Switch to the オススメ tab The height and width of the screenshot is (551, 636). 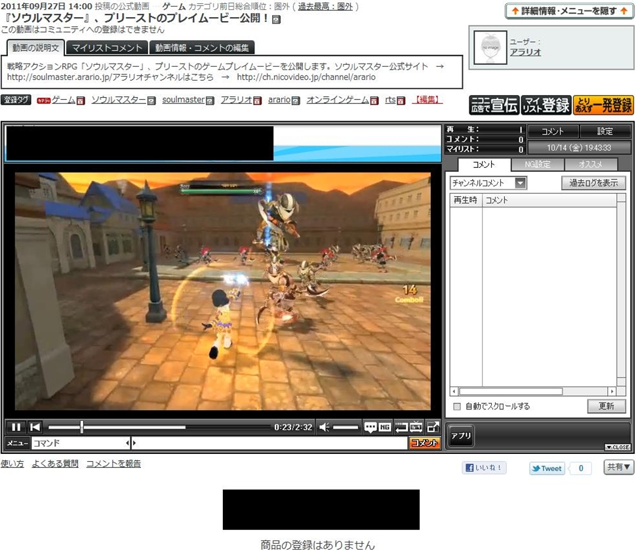point(591,165)
